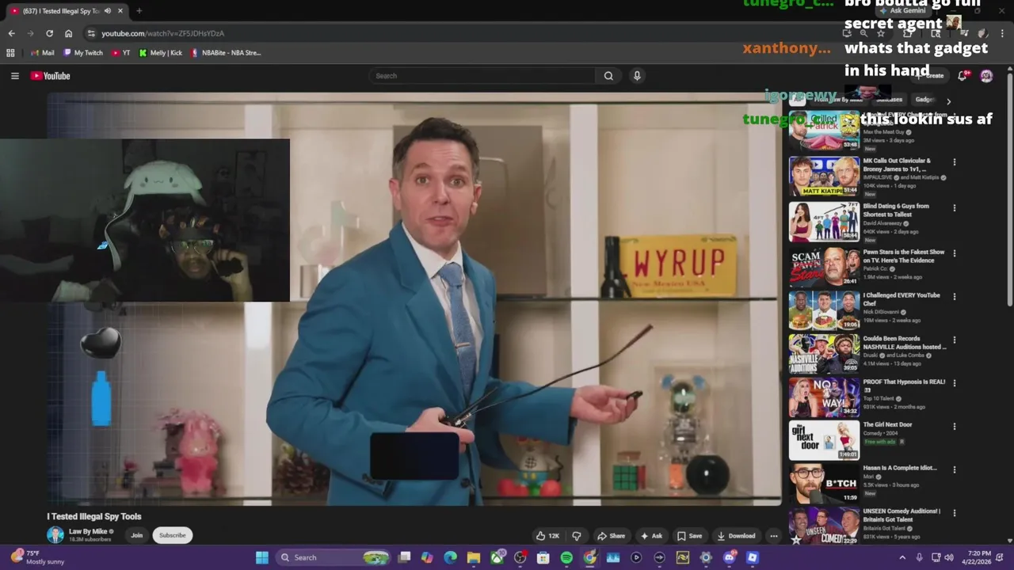Image resolution: width=1014 pixels, height=570 pixels.
Task: Open options for Blind Dating 6 Guys video
Action: click(x=955, y=207)
